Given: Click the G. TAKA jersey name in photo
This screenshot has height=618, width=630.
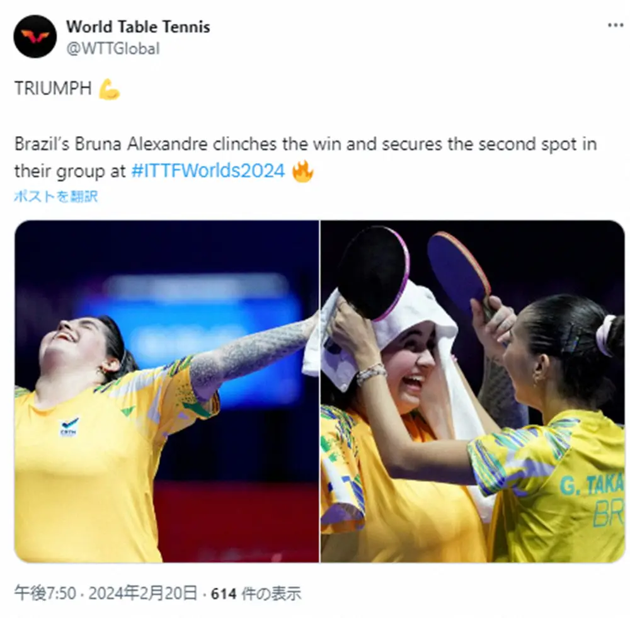Looking at the screenshot, I should pyautogui.click(x=592, y=484).
